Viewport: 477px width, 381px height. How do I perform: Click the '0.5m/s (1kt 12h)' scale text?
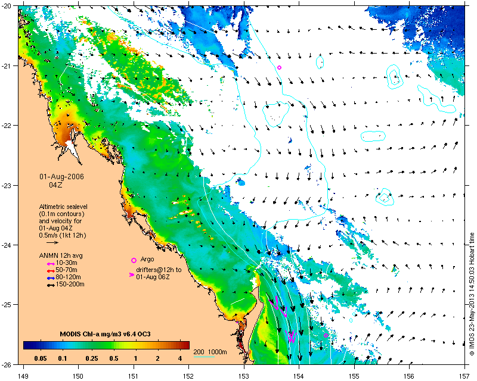[x=63, y=236]
